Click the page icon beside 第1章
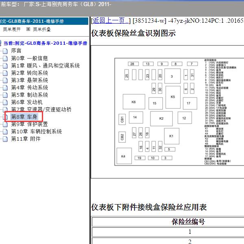 (5, 66)
